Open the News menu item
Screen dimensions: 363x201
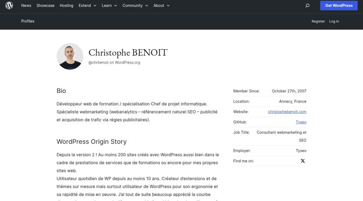[x=26, y=6]
